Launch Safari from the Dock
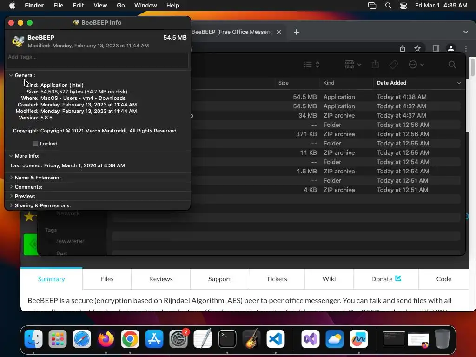The width and height of the screenshot is (476, 357). (82, 339)
